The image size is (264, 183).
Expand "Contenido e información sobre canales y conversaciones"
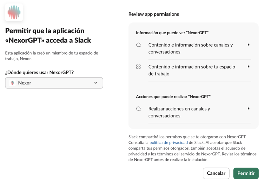(194, 48)
